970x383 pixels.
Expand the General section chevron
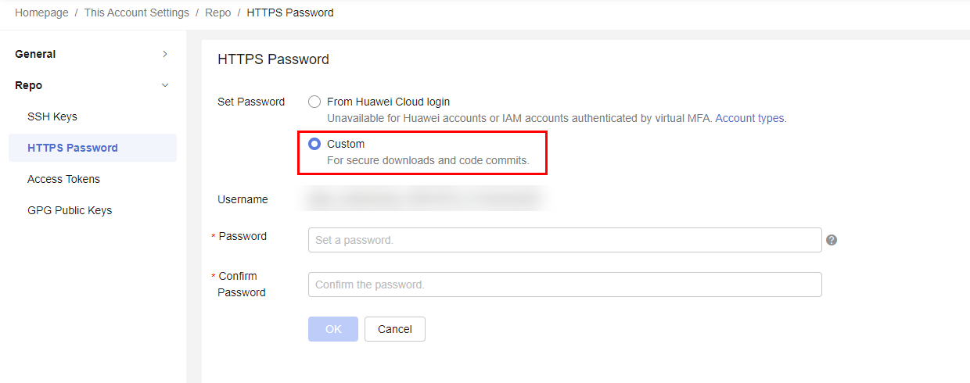tap(164, 54)
